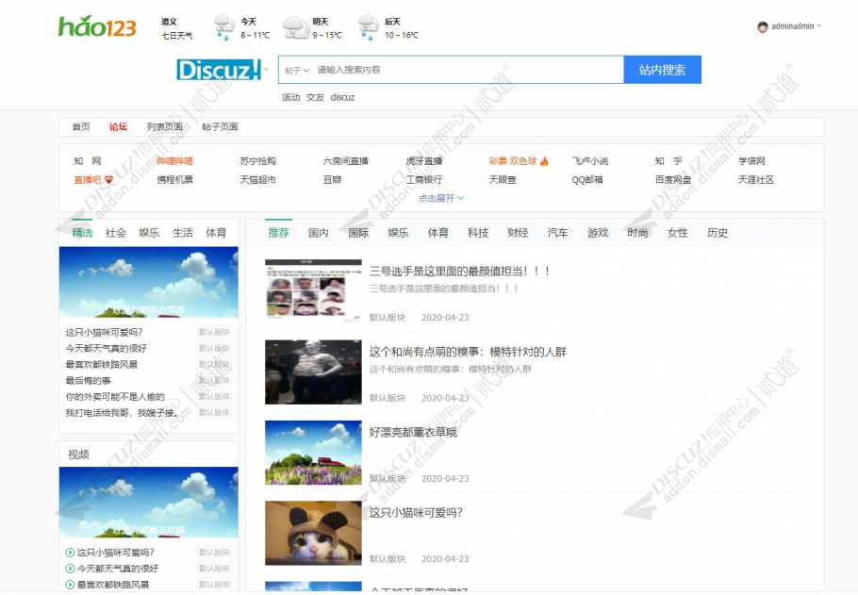Click the Discuz! logo
The height and width of the screenshot is (595, 858).
pos(219,70)
